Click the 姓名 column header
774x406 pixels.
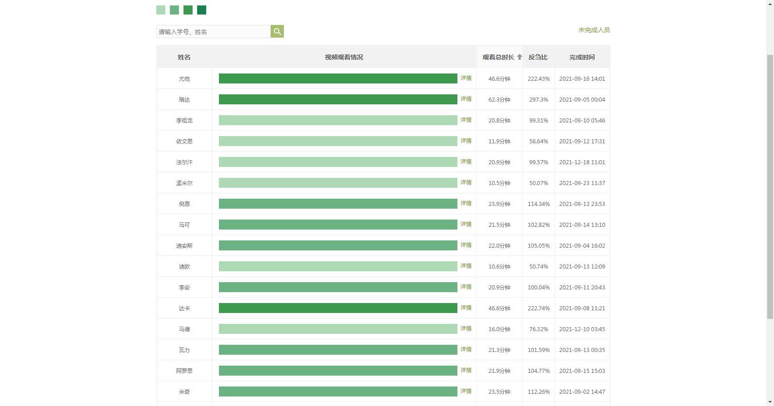(184, 57)
